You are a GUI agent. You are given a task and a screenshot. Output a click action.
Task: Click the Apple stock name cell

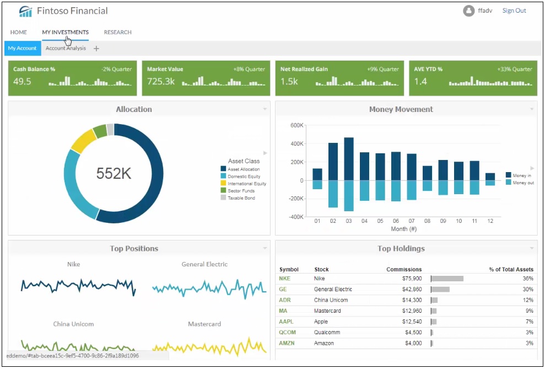(321, 322)
